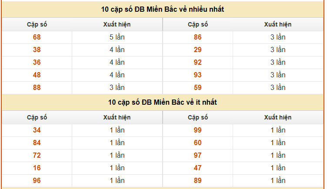Viewport: 327px width, 189px height.
Task: Select number pair 92
Action: [x=197, y=63]
